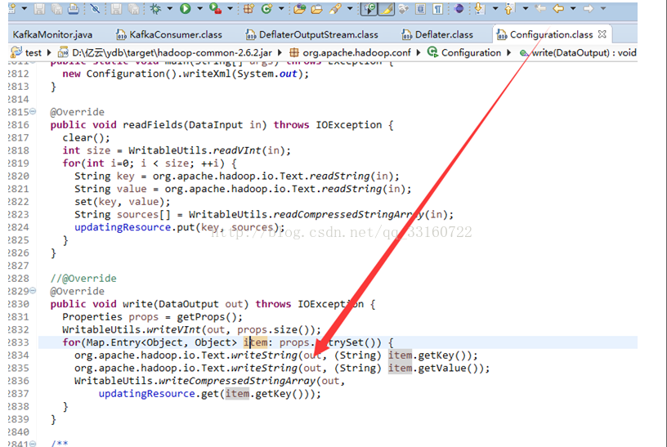Click the New Java Class icon
This screenshot has height=447, width=667.
click(266, 8)
